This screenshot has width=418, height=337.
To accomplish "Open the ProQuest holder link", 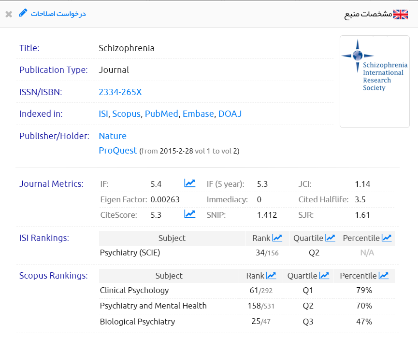I will point(118,151).
